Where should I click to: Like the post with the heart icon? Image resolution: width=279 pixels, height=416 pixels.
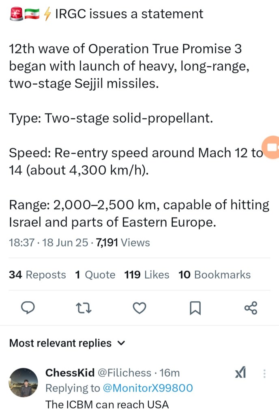[139, 308]
